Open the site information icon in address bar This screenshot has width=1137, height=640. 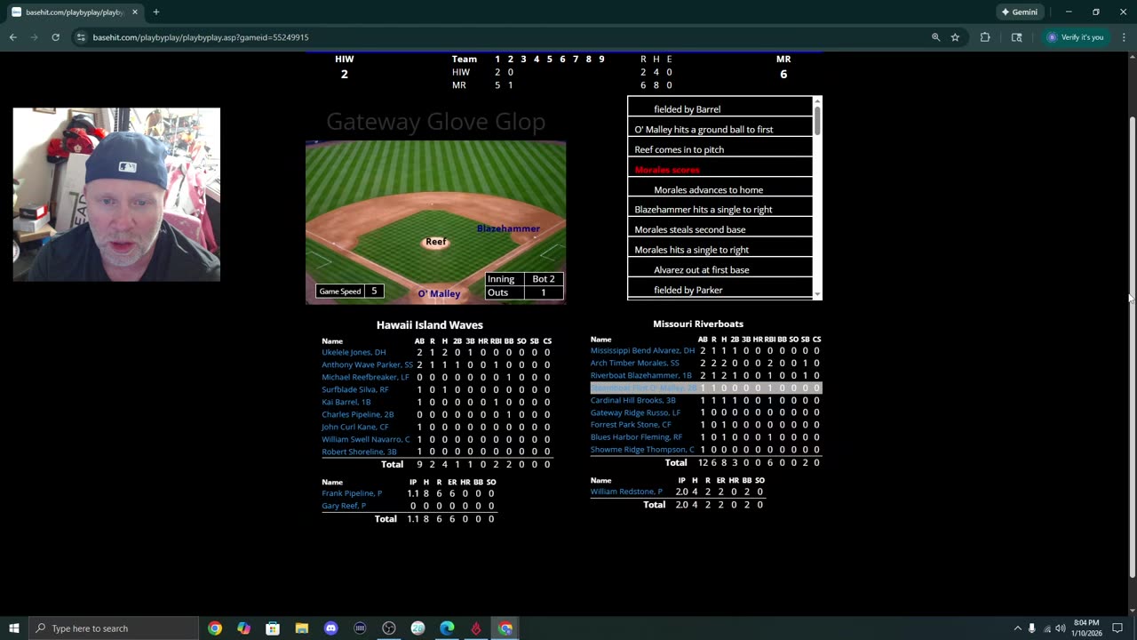pyautogui.click(x=81, y=37)
